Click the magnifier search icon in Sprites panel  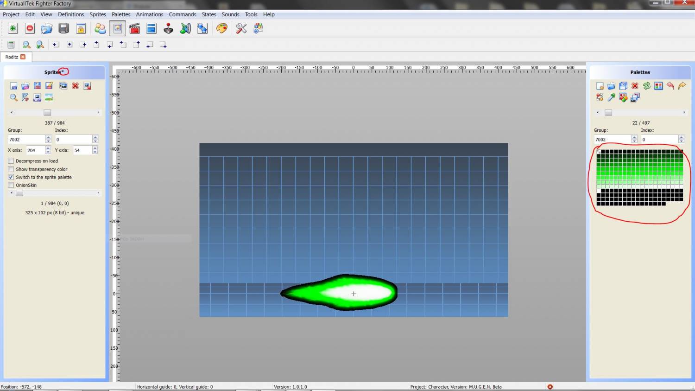[x=13, y=97]
